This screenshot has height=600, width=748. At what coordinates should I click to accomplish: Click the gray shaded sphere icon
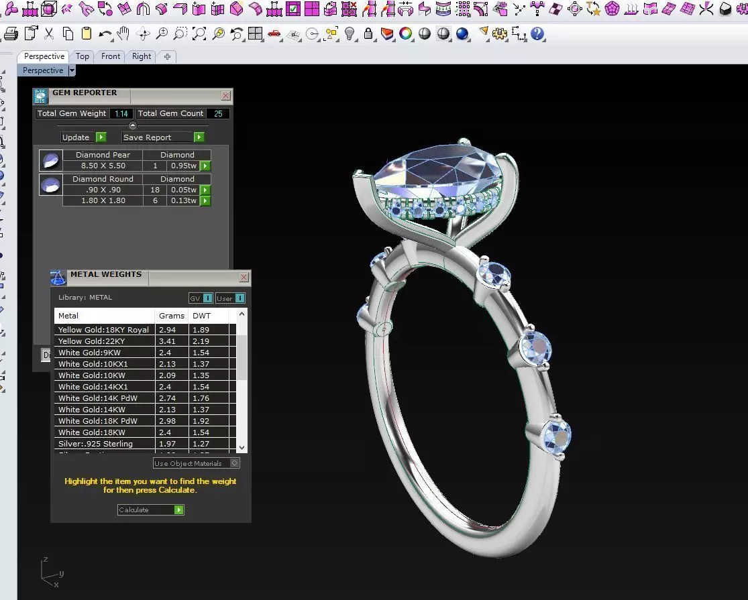click(424, 34)
